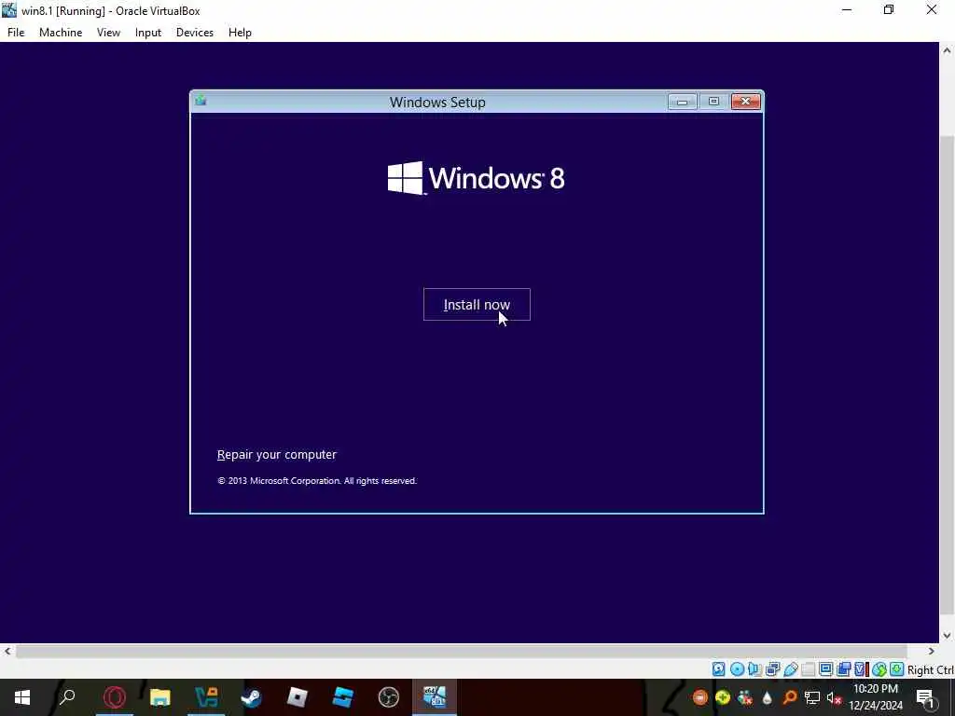
Task: Click the muted volume tray icon
Action: (835, 697)
